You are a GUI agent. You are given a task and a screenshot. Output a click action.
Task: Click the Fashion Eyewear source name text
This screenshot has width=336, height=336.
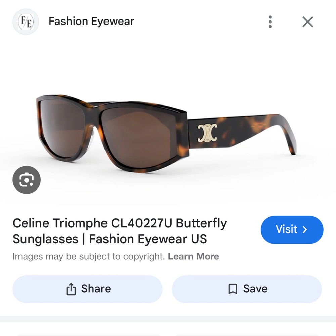point(91,21)
